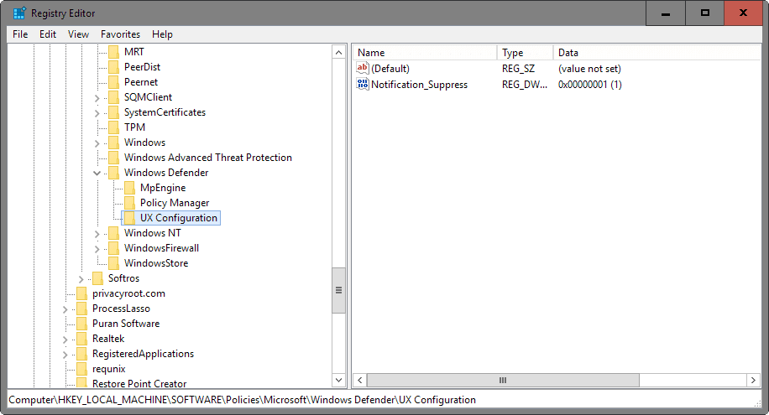Image resolution: width=769 pixels, height=415 pixels.
Task: Expand the SystemCertificates key
Action: coord(97,113)
